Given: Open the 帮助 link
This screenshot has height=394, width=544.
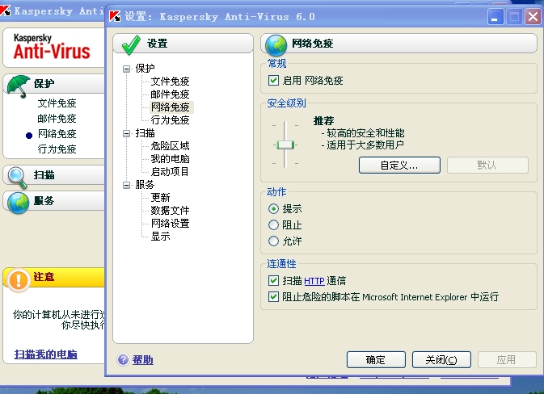Looking at the screenshot, I should pos(142,360).
